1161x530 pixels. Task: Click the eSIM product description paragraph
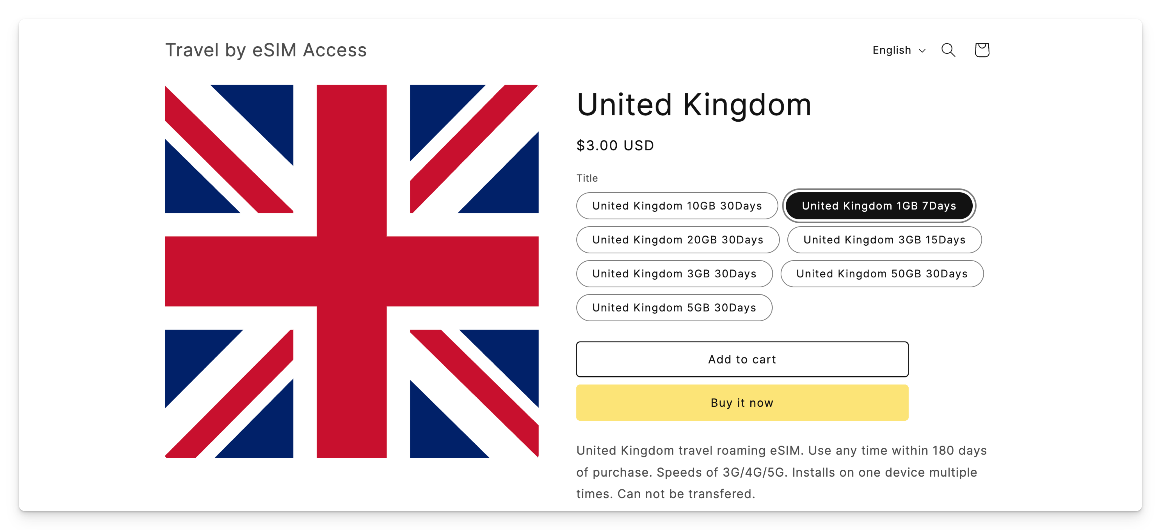pos(781,472)
